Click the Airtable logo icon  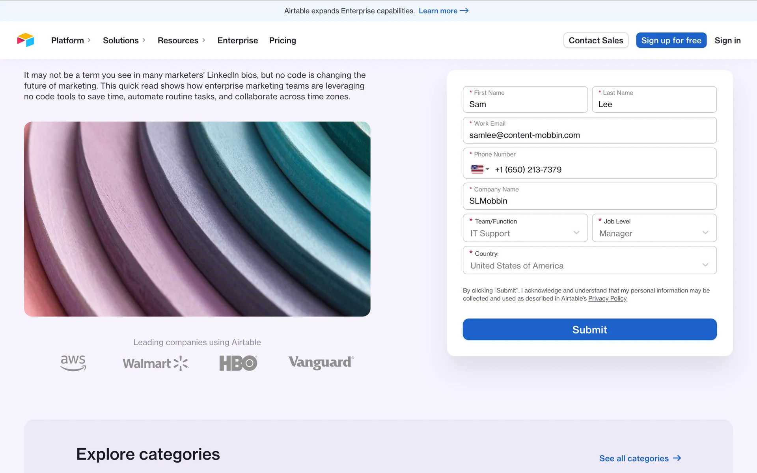(x=26, y=40)
